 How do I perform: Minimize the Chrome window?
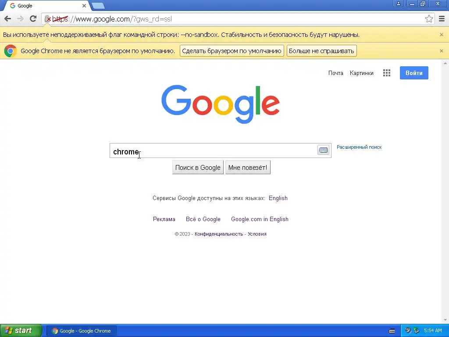point(412,4)
